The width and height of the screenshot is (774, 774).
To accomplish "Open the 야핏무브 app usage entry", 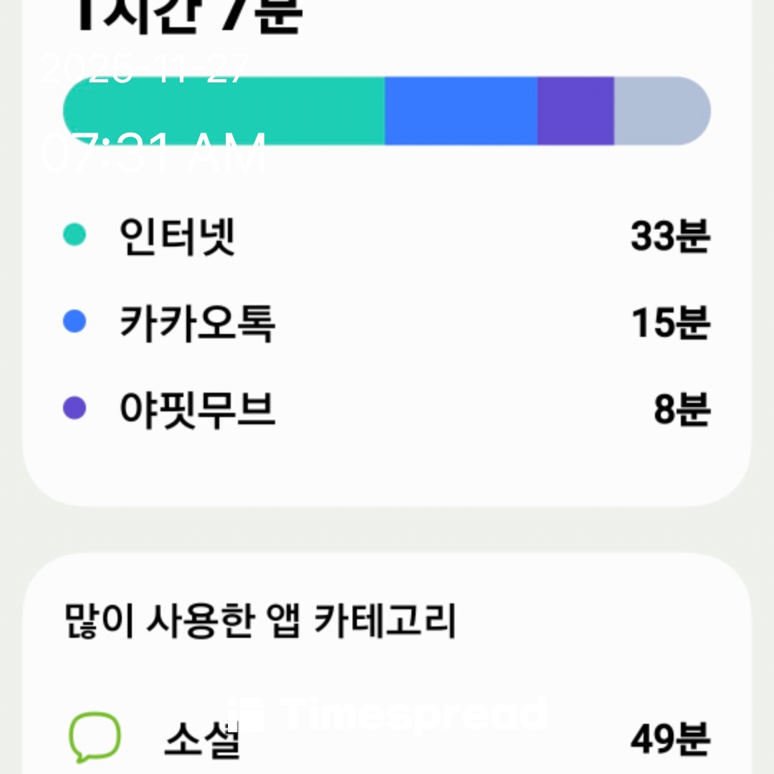I will coord(197,410).
